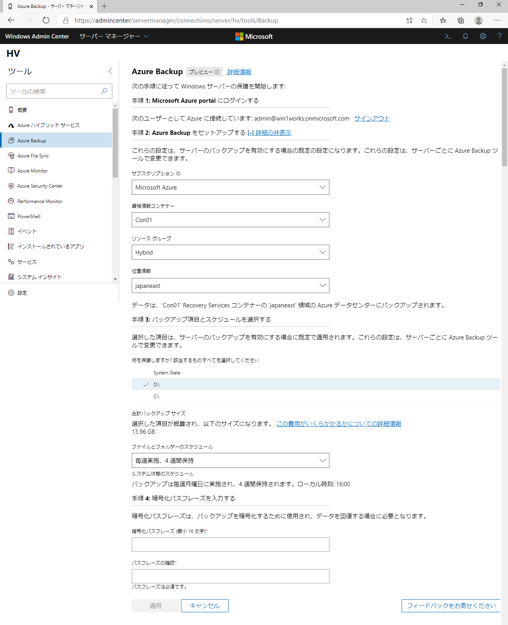Deselect the D:\ drive backup item
This screenshot has height=625, width=508.
click(316, 384)
